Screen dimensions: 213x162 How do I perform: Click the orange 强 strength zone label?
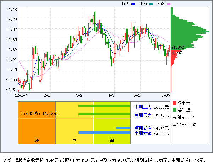[37, 140]
